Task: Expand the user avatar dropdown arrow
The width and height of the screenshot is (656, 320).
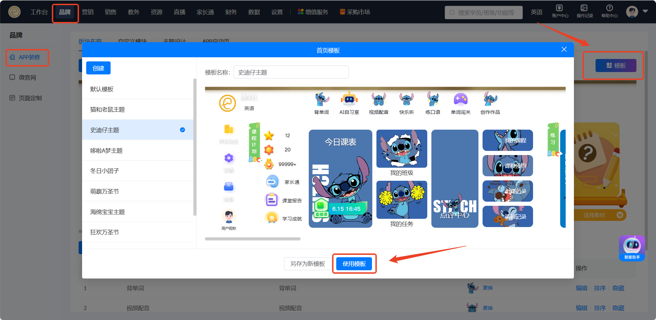Action: [645, 11]
